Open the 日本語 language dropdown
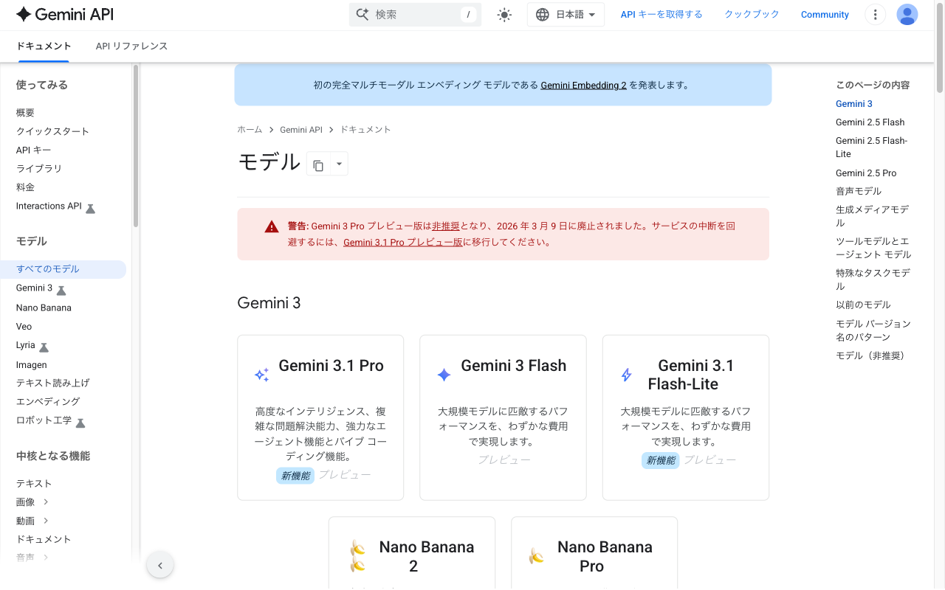The image size is (945, 590). 566,14
